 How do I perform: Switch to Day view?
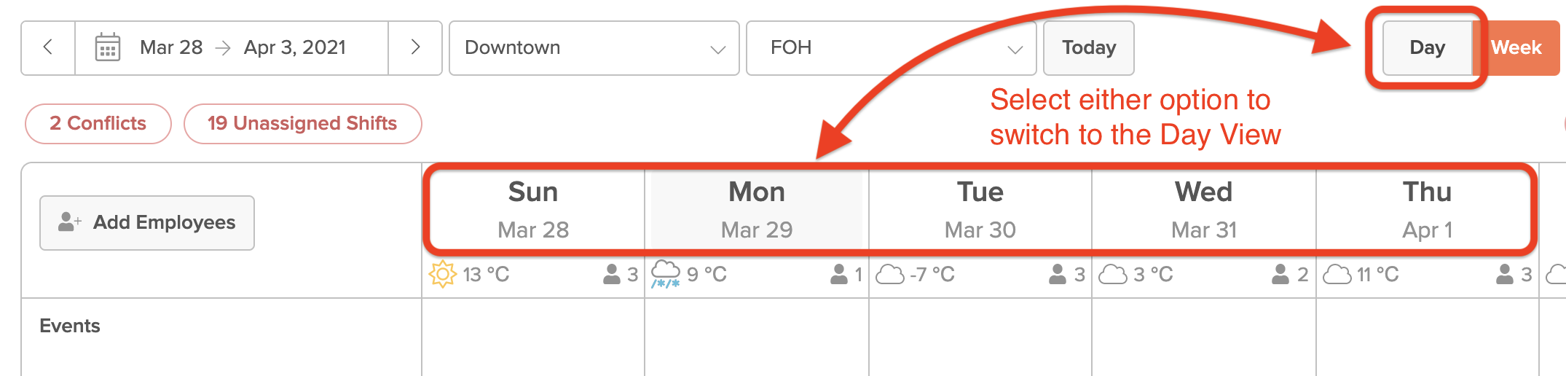point(1427,48)
